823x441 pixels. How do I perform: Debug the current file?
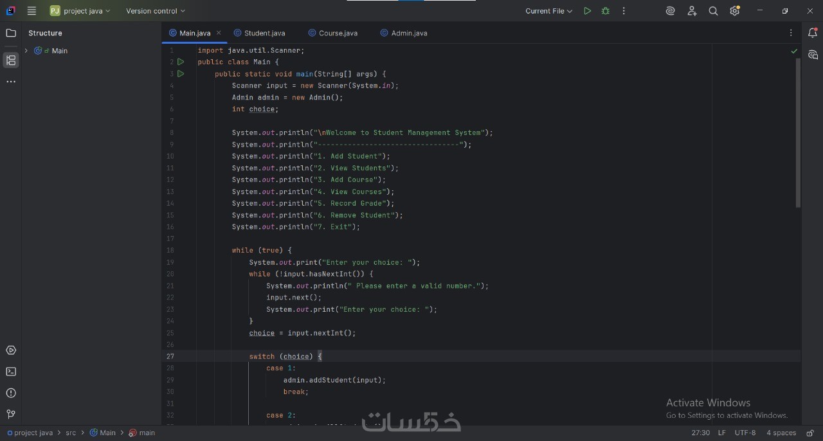click(605, 11)
